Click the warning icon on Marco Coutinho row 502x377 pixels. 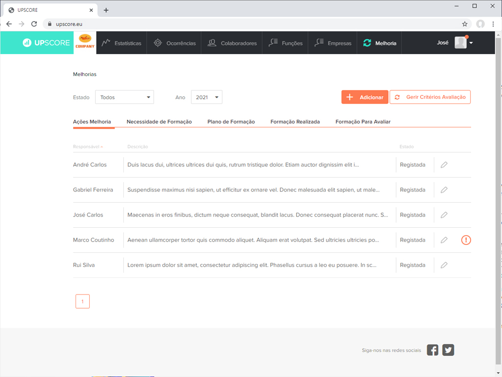pyautogui.click(x=466, y=240)
